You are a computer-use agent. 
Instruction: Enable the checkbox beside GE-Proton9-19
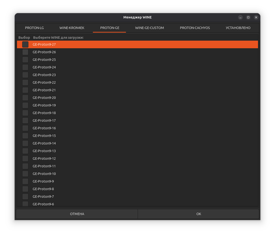25,105
